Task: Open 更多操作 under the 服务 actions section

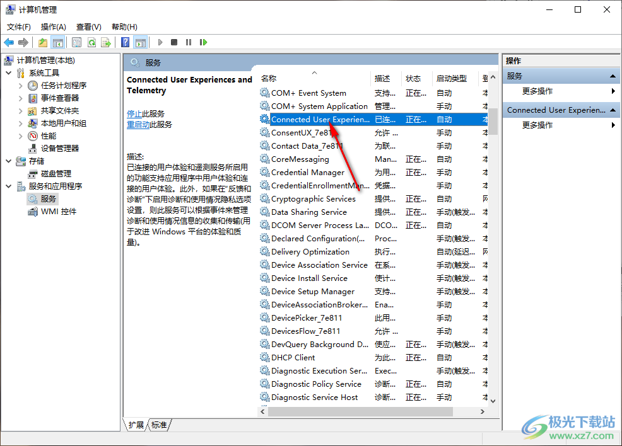Action: tap(537, 91)
